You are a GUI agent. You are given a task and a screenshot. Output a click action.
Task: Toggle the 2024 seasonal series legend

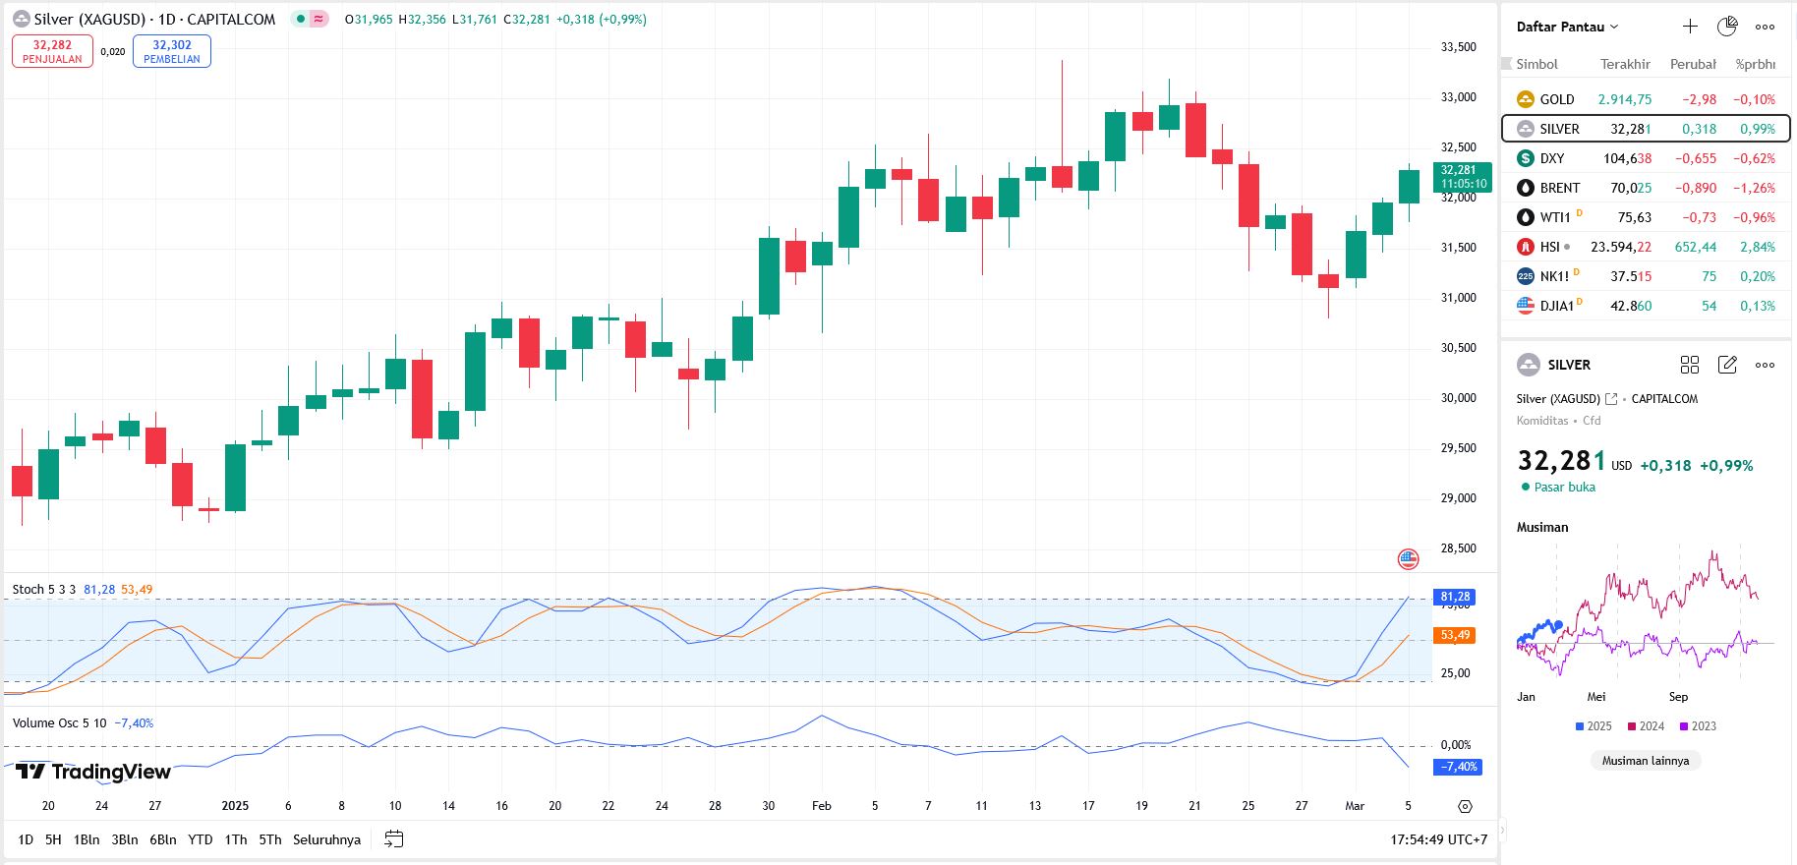pyautogui.click(x=1646, y=726)
